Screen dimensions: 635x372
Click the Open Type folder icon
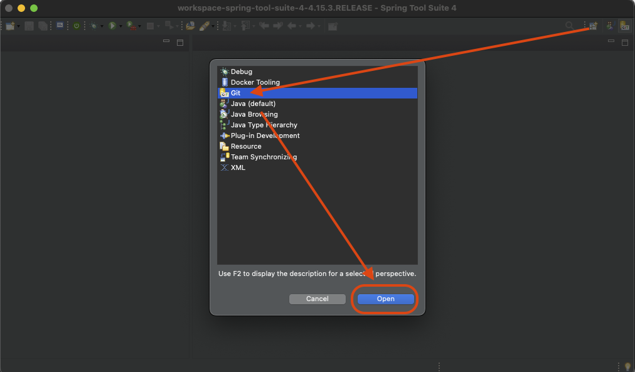190,26
